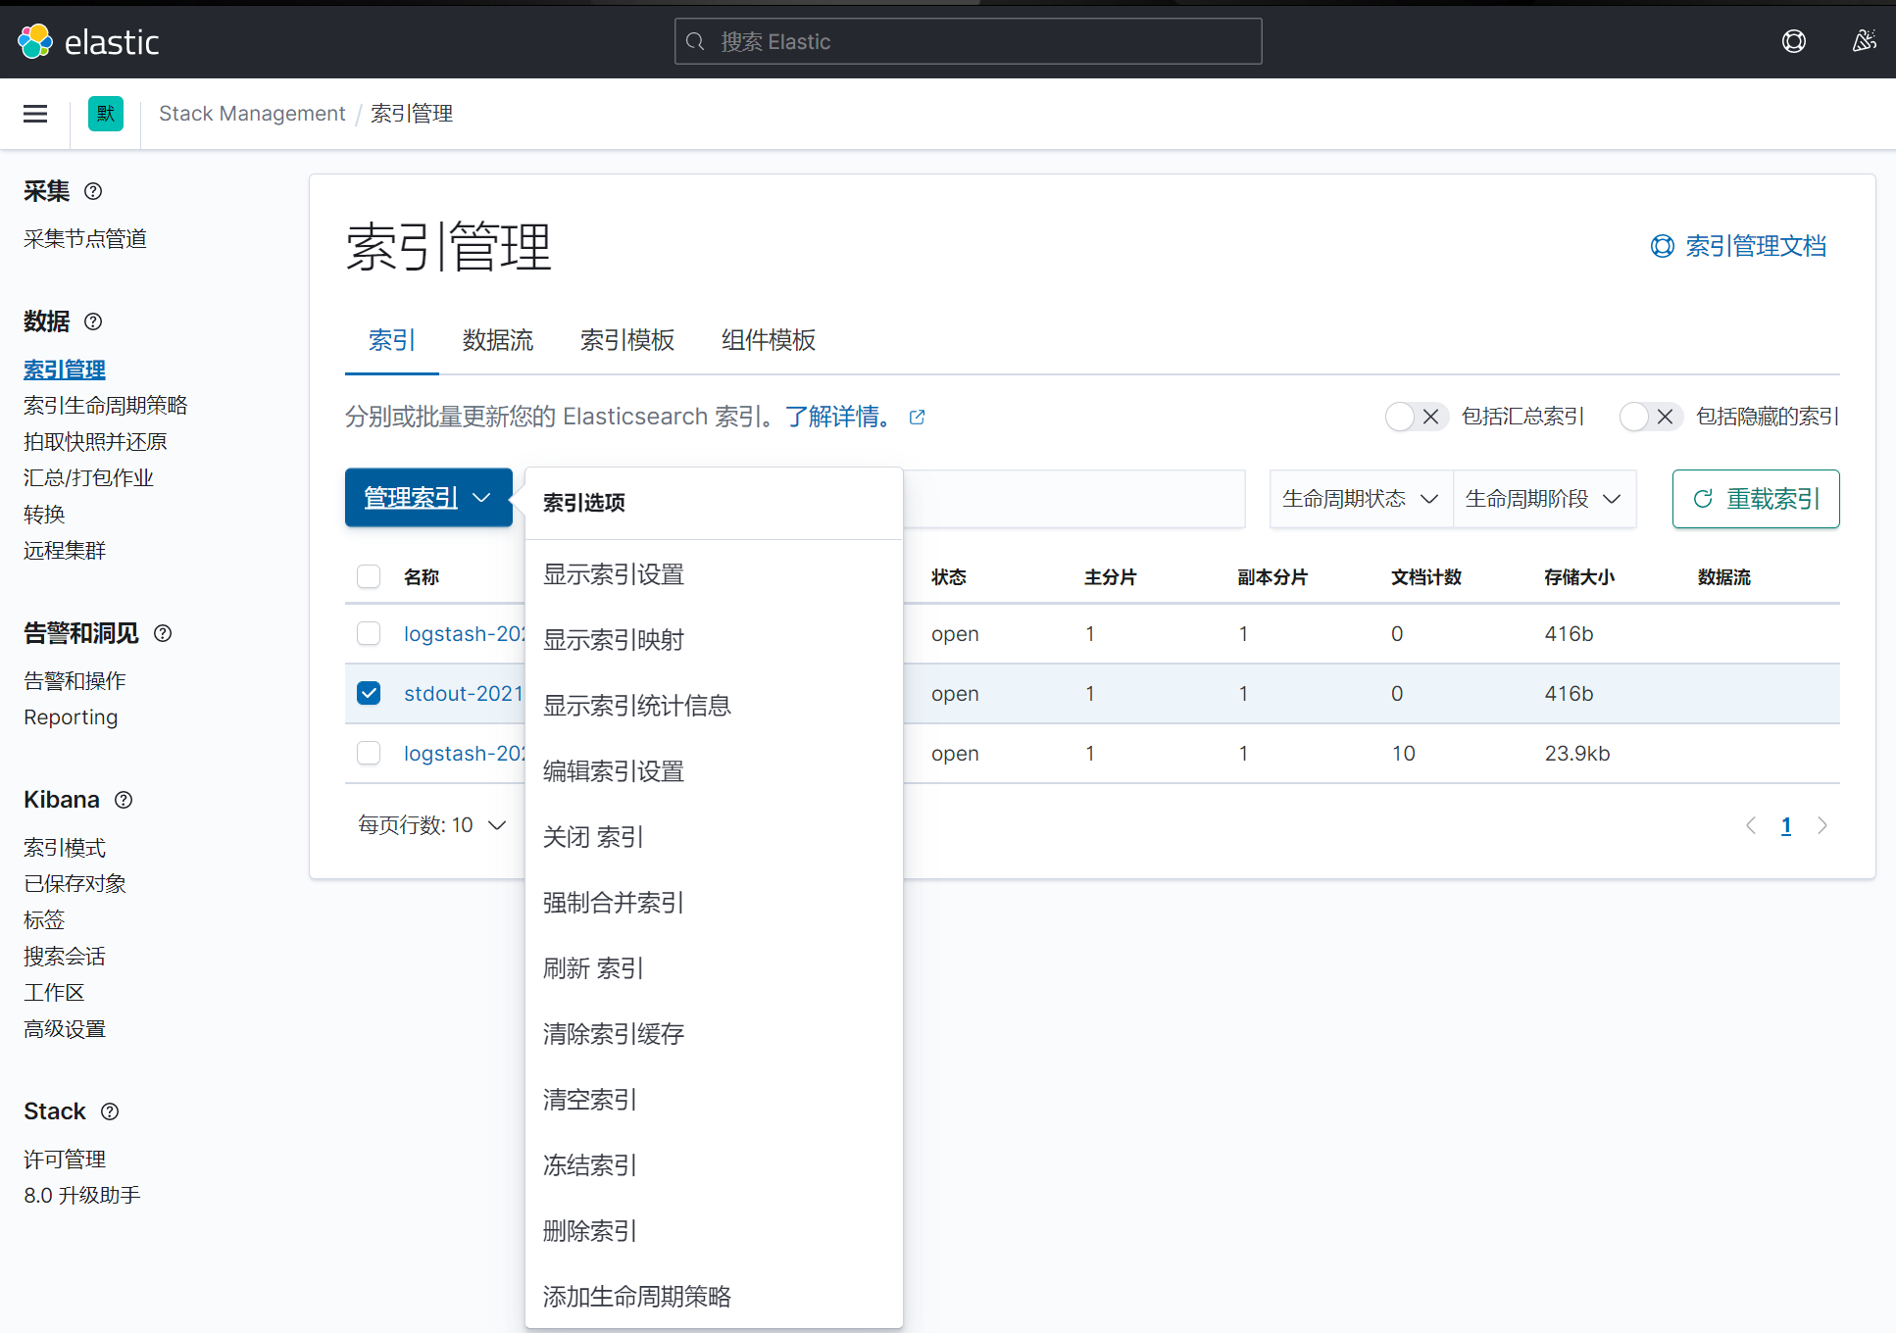Open 已保存对象 in sidebar
The width and height of the screenshot is (1896, 1333).
(x=75, y=884)
